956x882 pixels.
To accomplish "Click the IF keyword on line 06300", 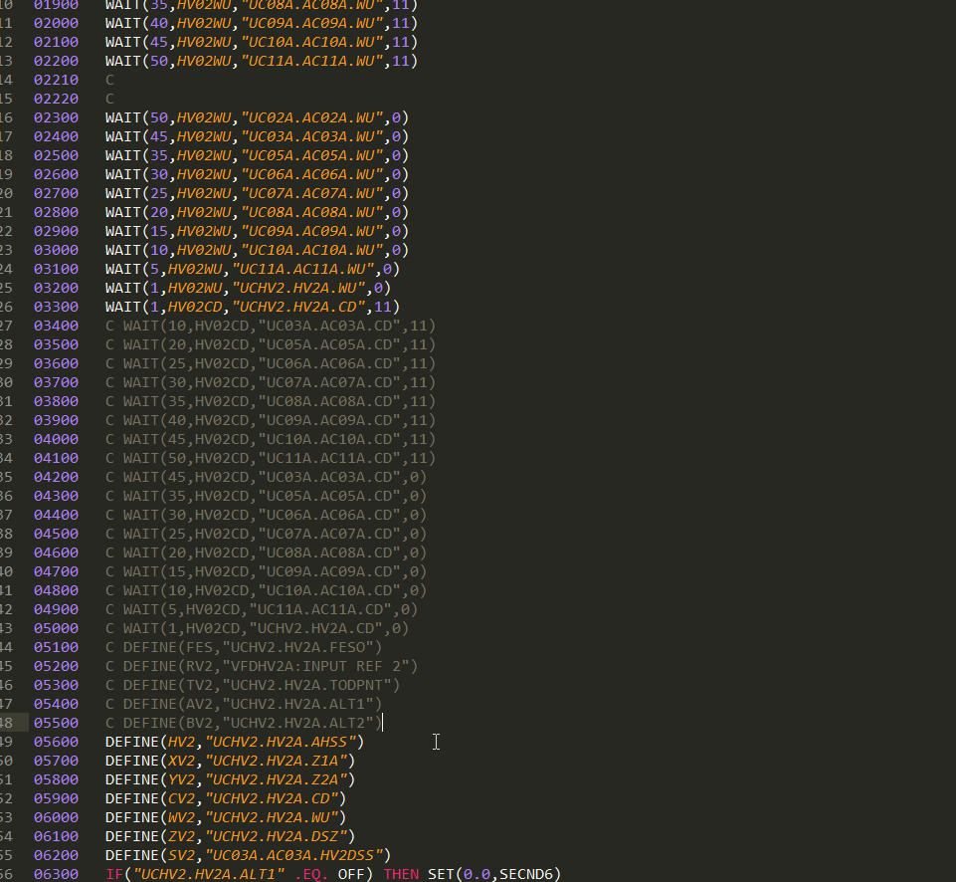I will [x=114, y=874].
